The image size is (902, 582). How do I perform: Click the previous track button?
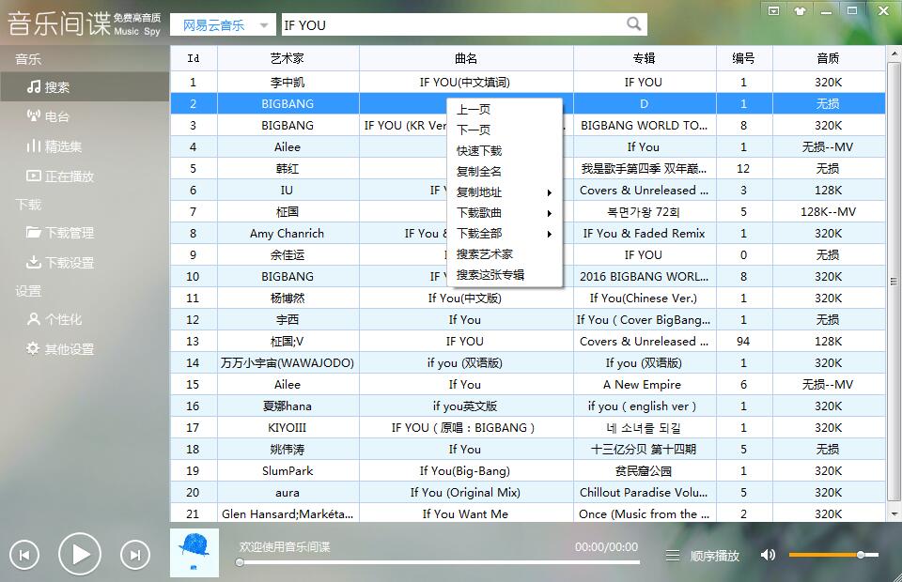(x=24, y=555)
